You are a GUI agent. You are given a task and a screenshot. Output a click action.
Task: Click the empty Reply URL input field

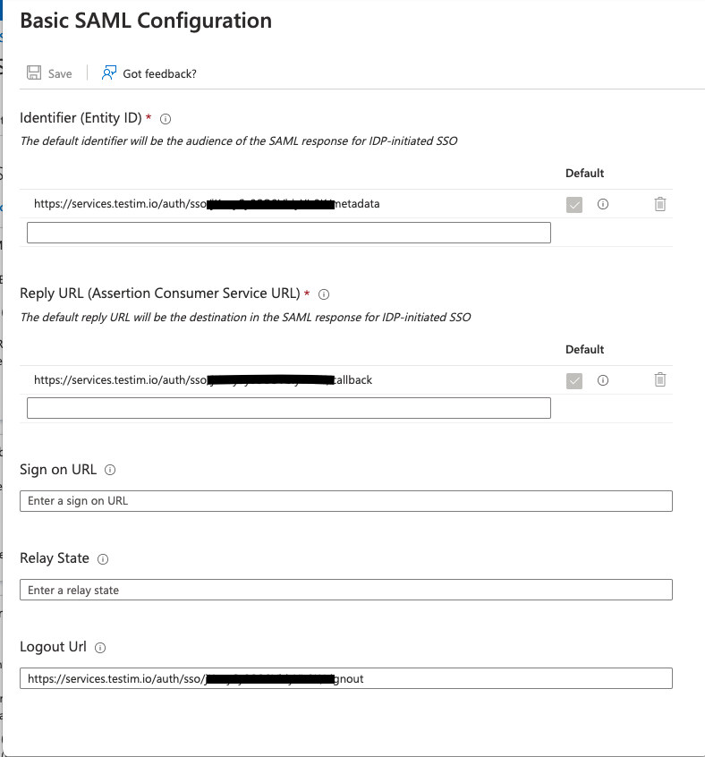[x=288, y=408]
